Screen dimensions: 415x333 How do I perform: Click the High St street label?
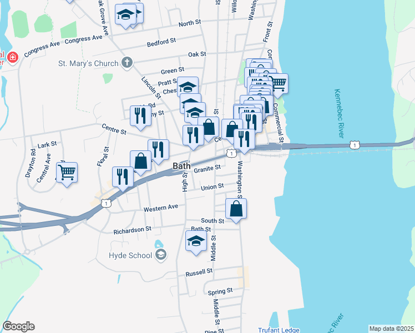[x=185, y=182]
